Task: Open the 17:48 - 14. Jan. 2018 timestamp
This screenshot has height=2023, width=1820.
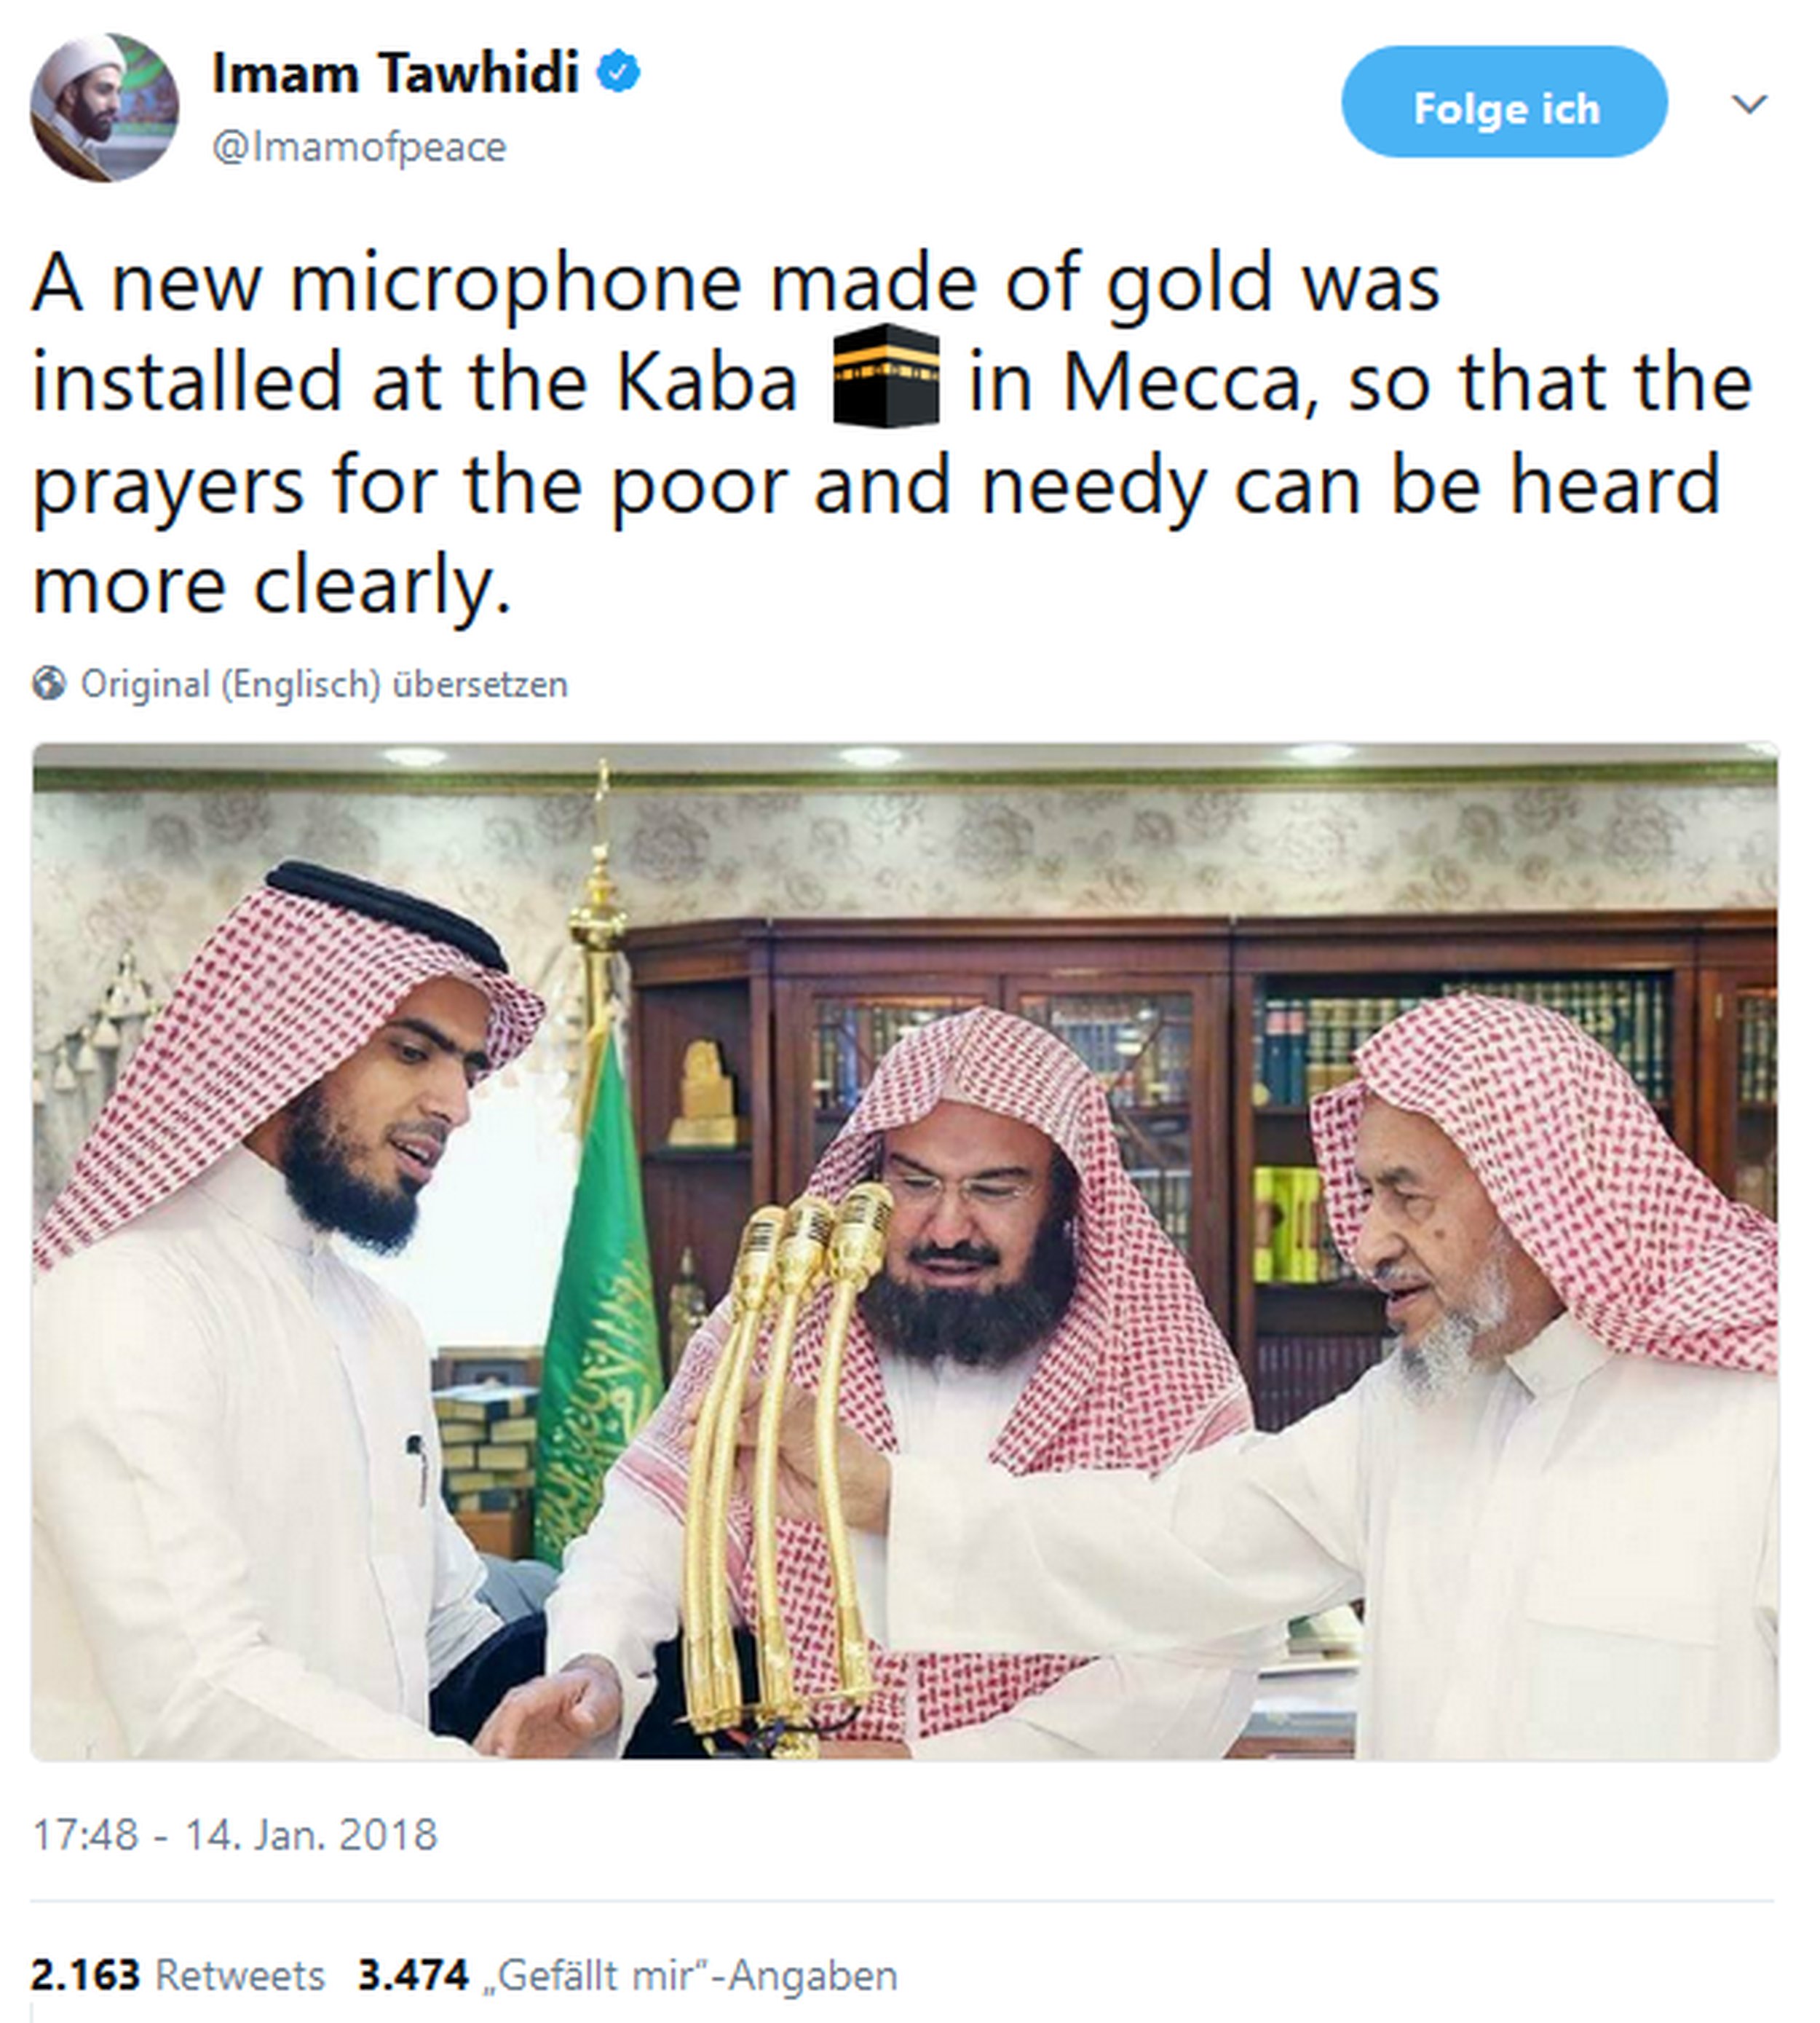Action: [x=235, y=1834]
